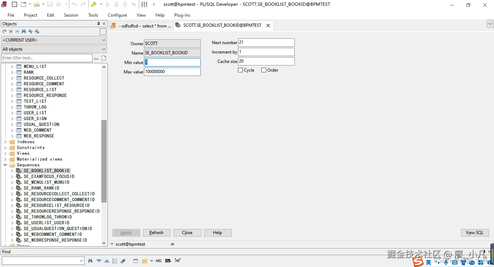Click the Enter filter text box
Image resolution: width=494 pixels, height=267 pixels.
(47, 58)
